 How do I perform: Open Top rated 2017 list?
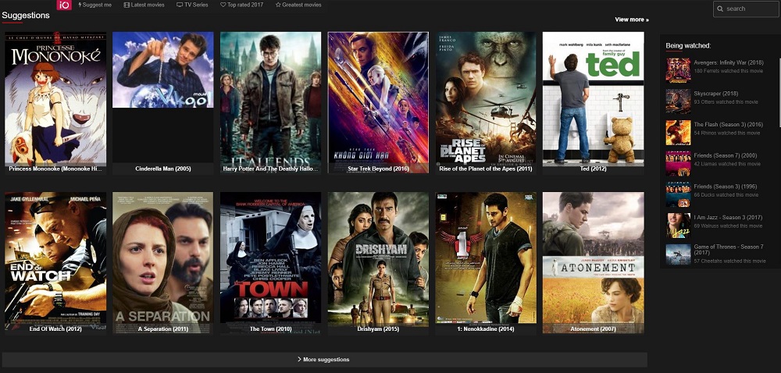[243, 5]
